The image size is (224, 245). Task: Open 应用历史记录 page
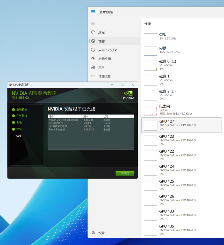[107, 50]
